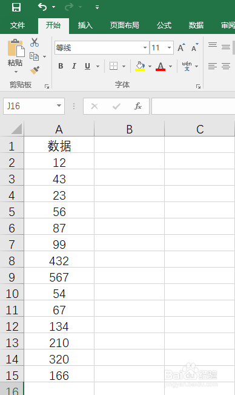
Task: Open underline style dropdown arrow
Action: tap(98, 66)
